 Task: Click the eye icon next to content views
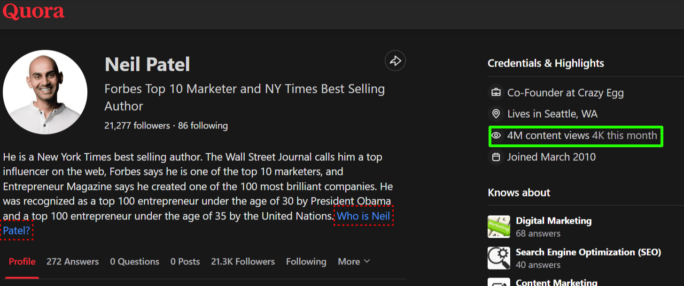click(497, 135)
